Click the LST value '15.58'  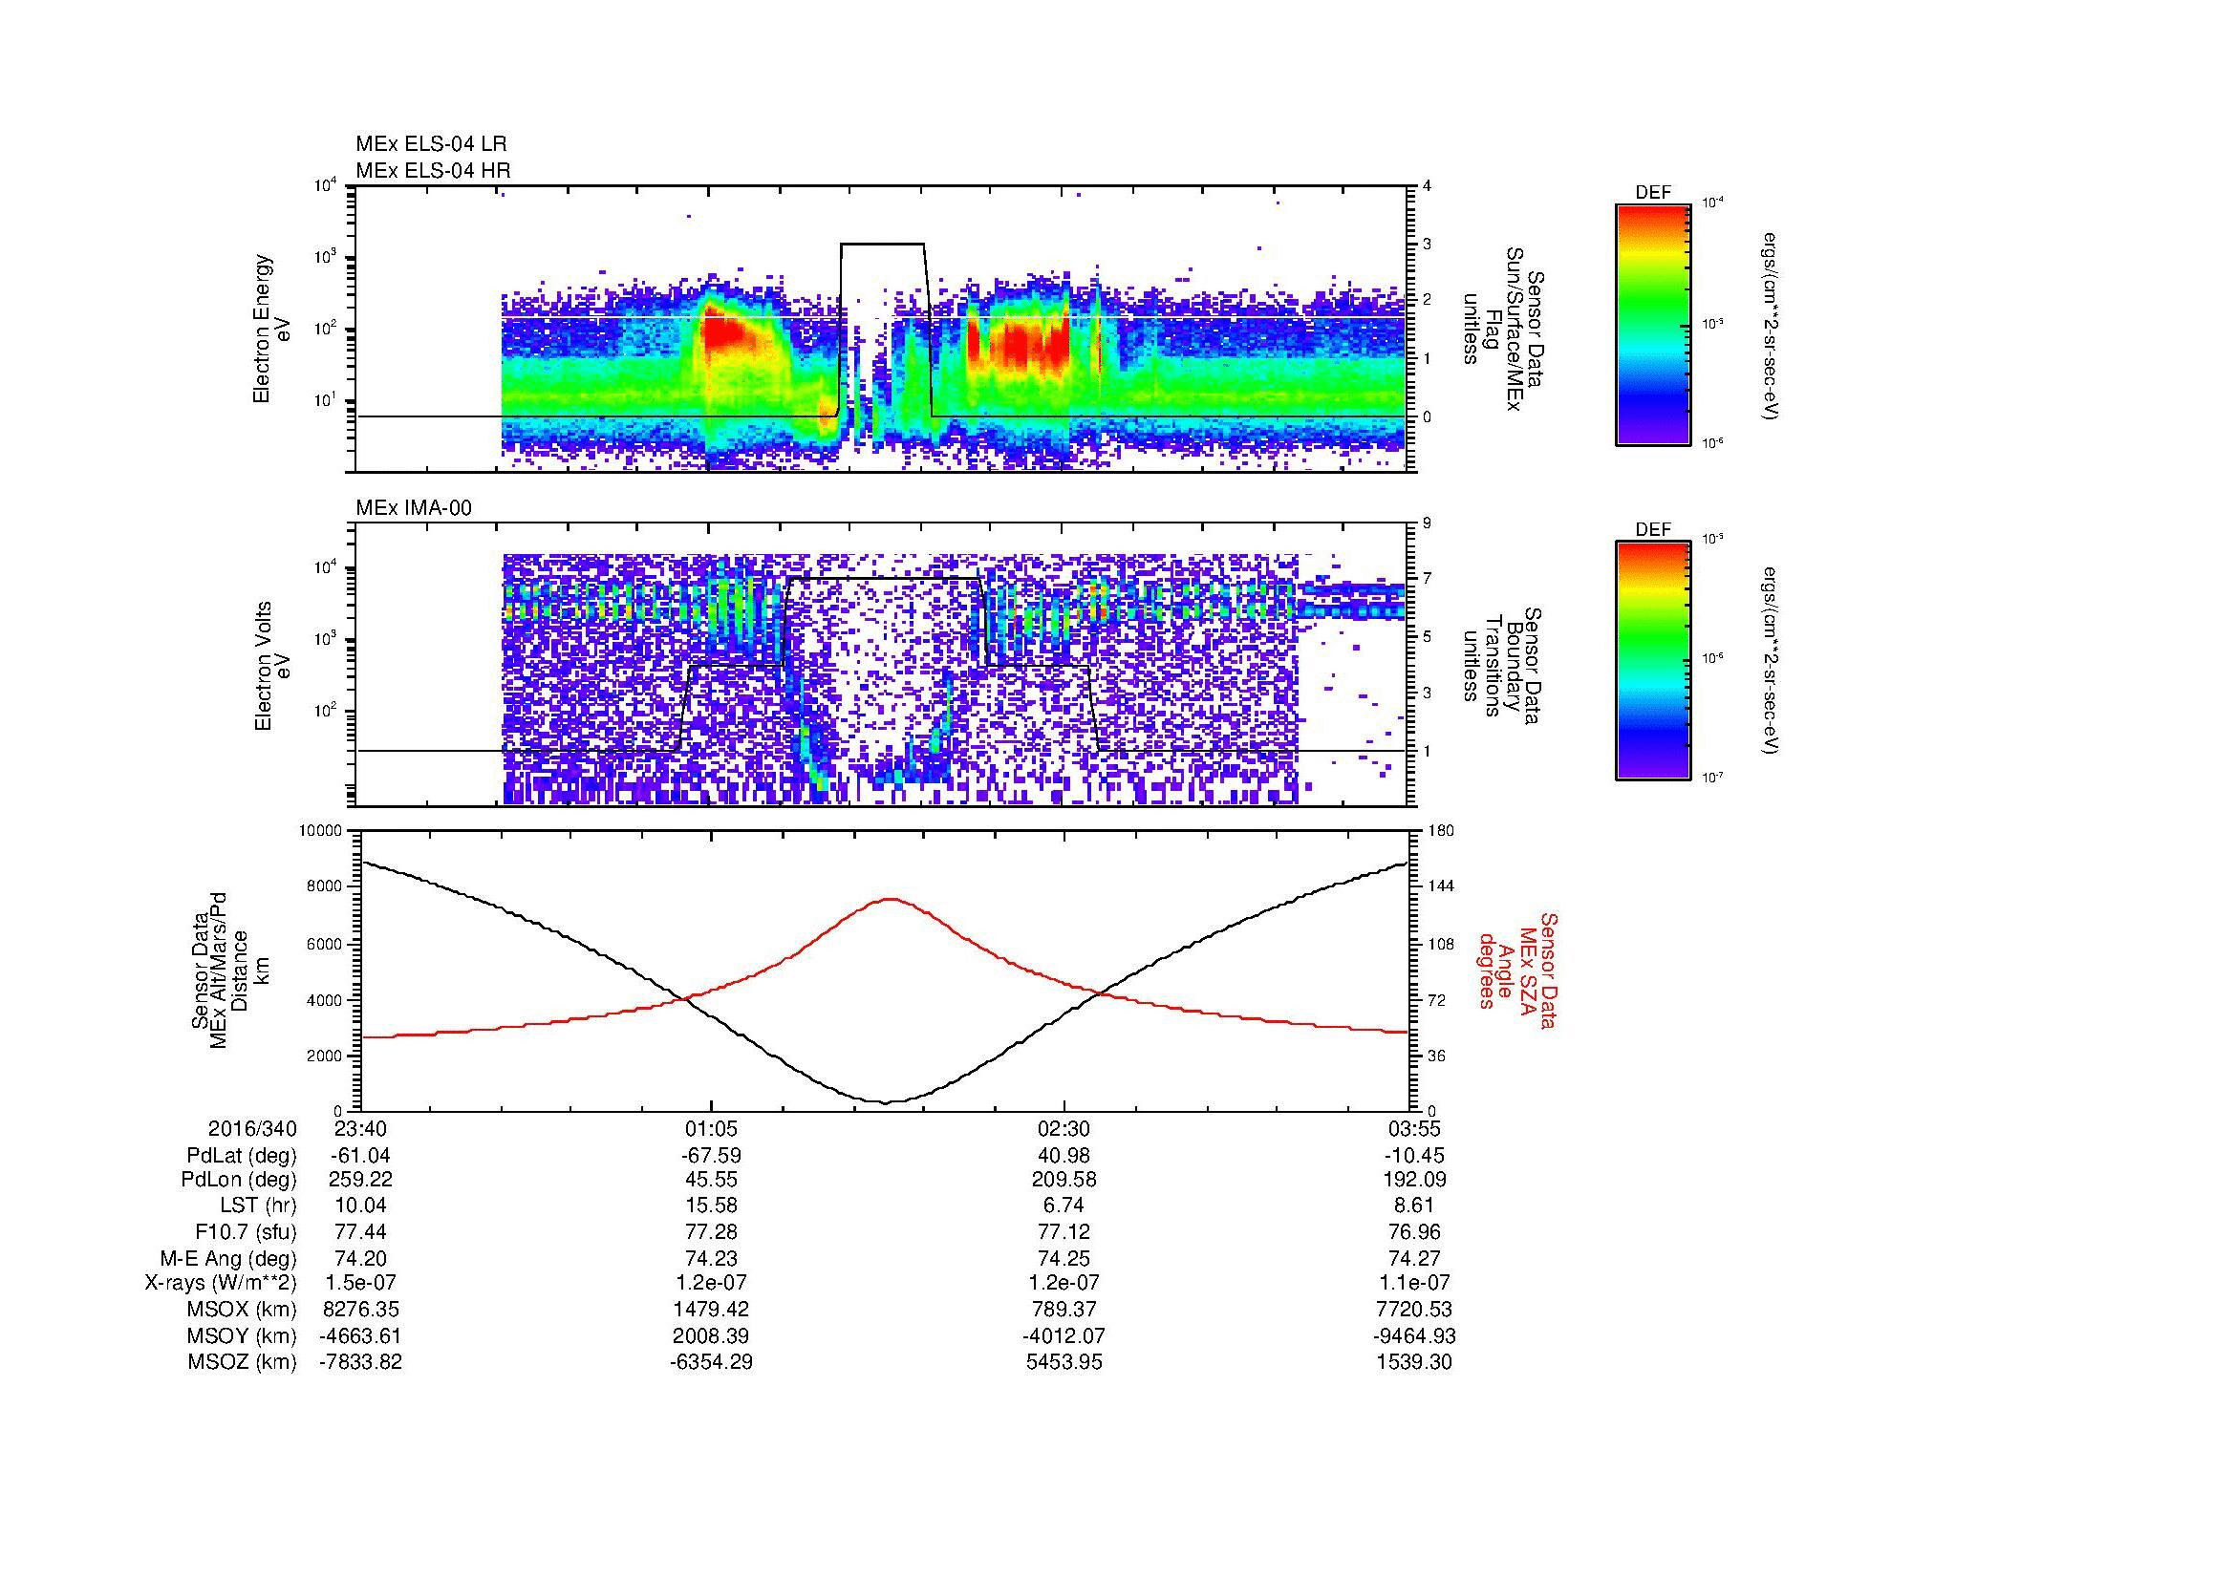pos(712,1206)
